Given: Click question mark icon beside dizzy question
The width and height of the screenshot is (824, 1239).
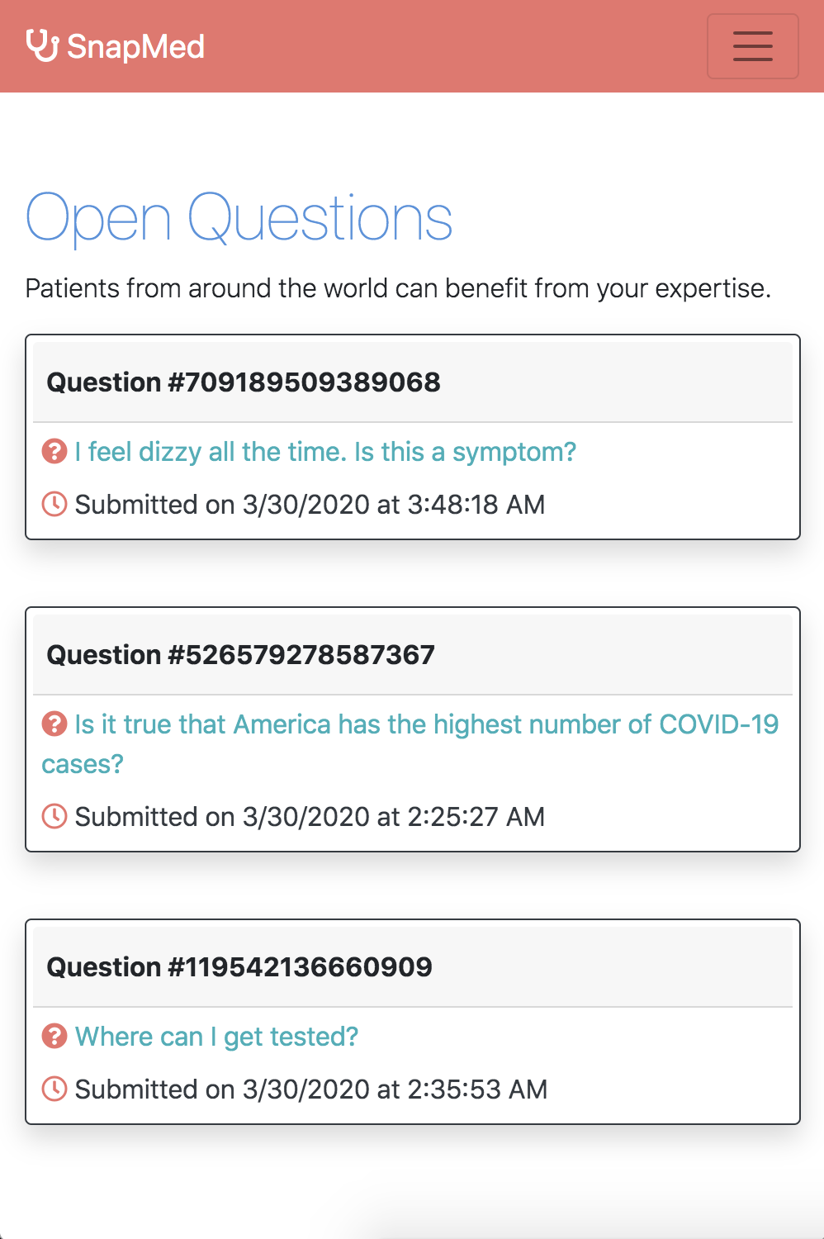Looking at the screenshot, I should click(54, 452).
